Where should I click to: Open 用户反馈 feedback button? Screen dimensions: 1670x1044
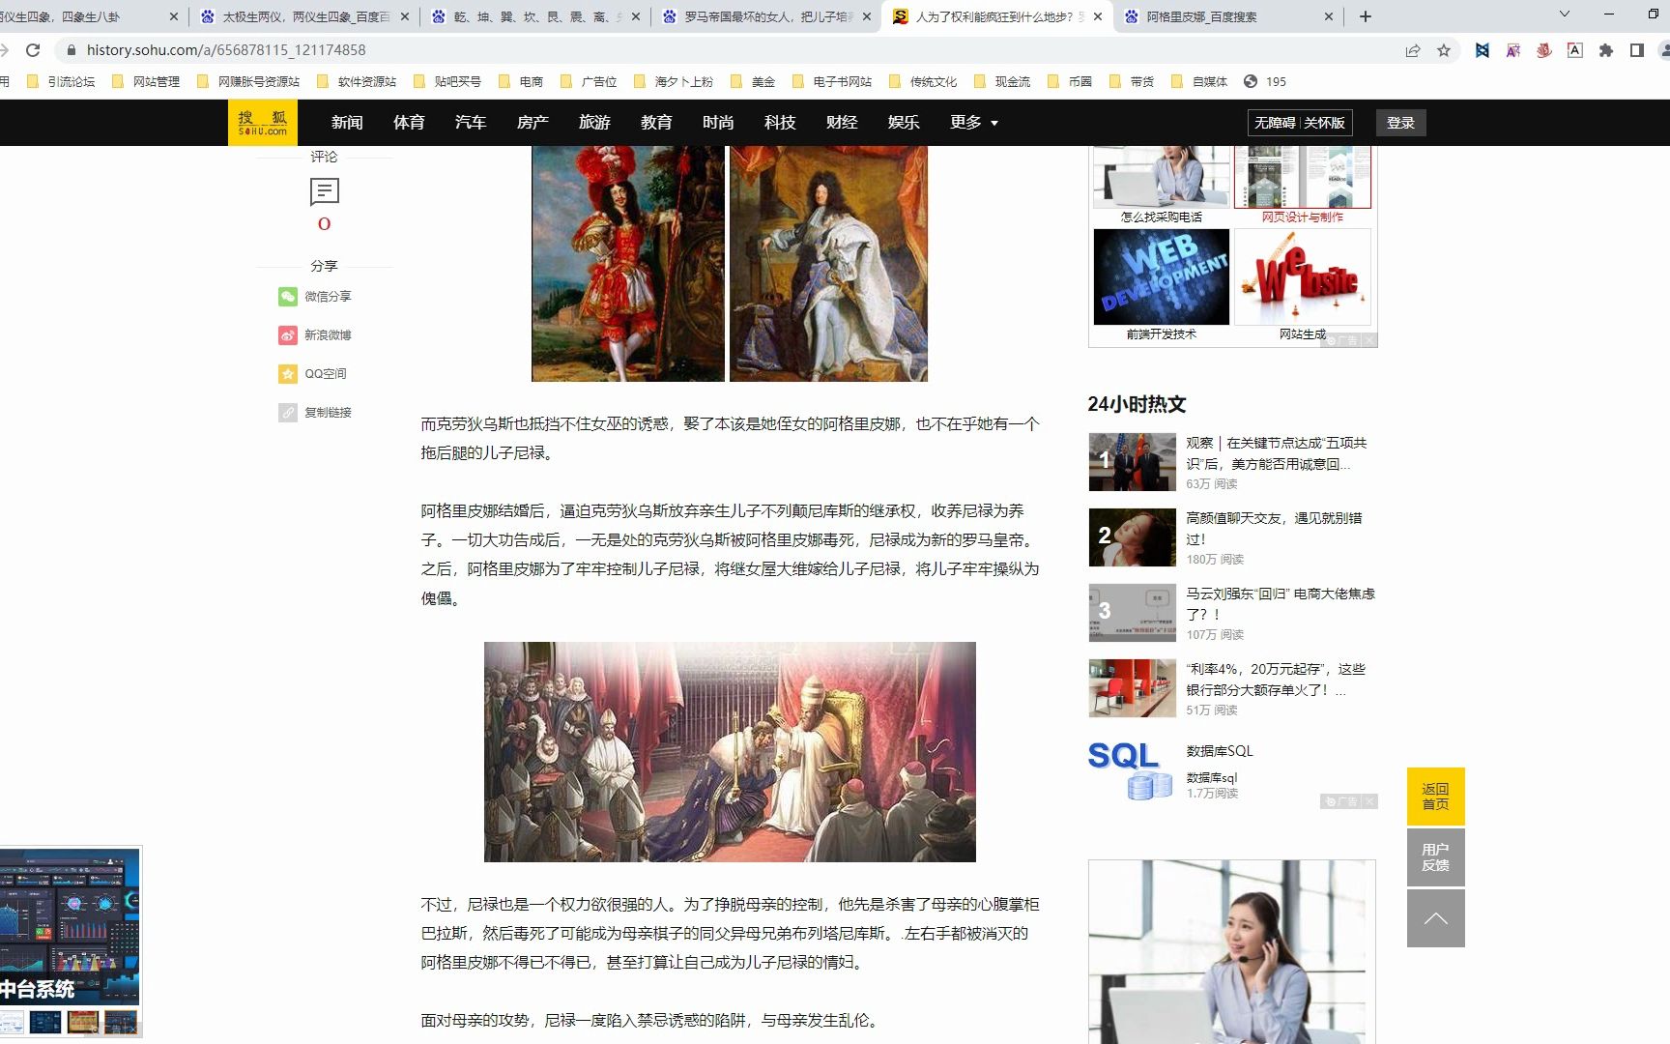[x=1436, y=857]
